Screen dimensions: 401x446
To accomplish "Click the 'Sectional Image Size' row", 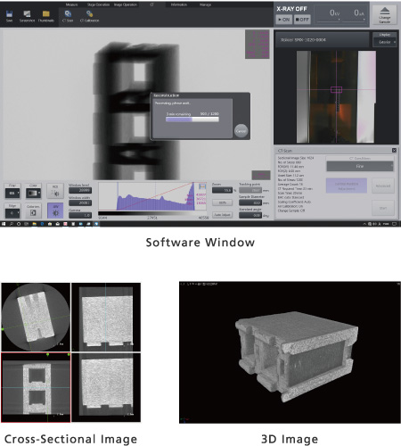I will click(296, 158).
